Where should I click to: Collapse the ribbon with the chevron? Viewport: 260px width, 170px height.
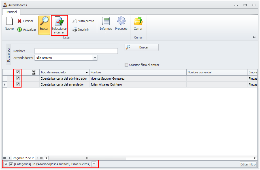tap(254, 37)
